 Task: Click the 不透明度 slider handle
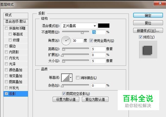tap(82, 32)
